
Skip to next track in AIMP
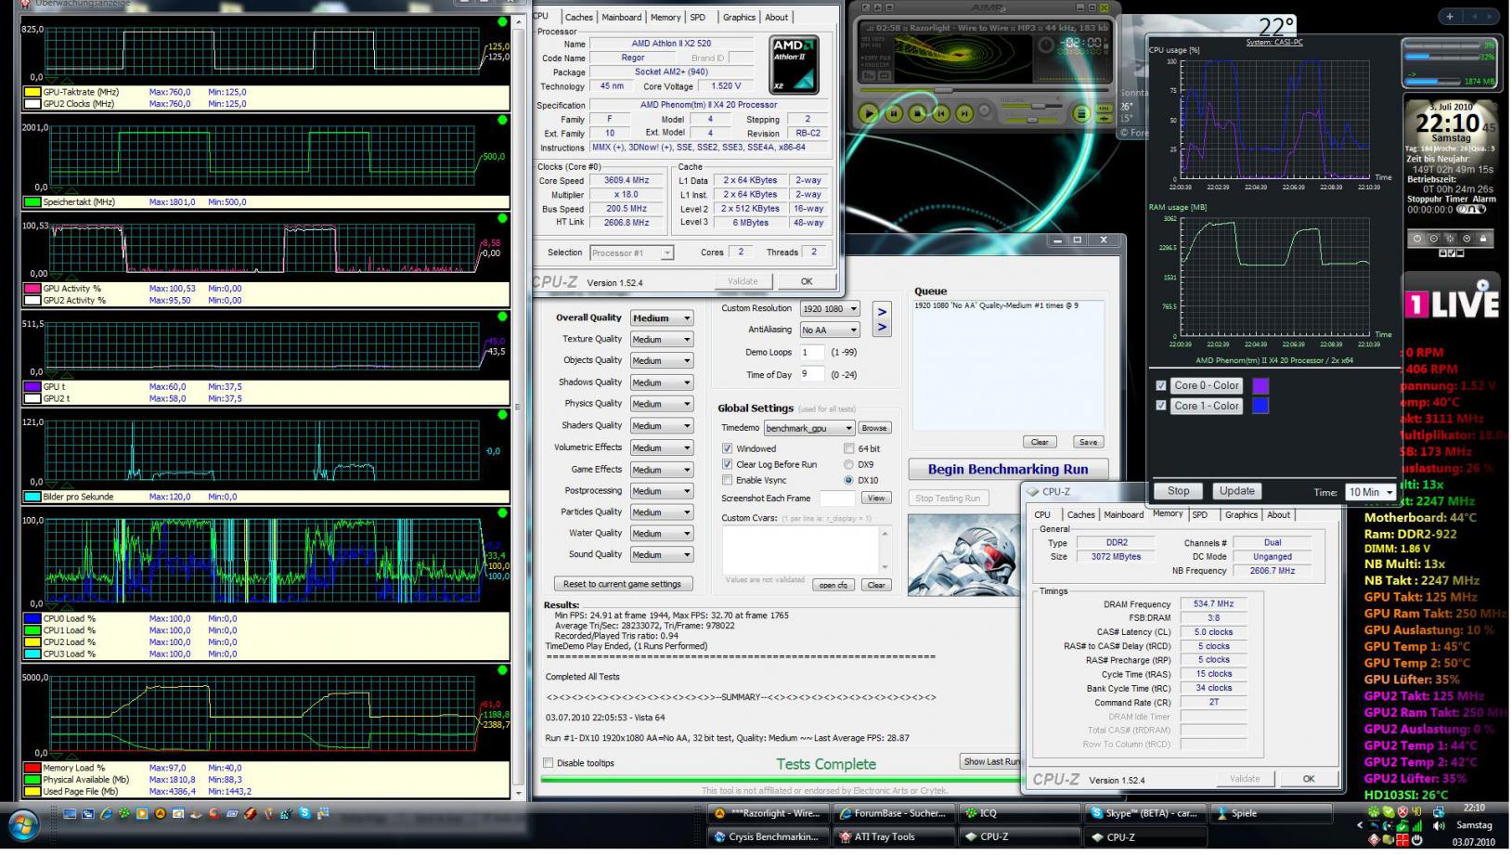pyautogui.click(x=965, y=113)
